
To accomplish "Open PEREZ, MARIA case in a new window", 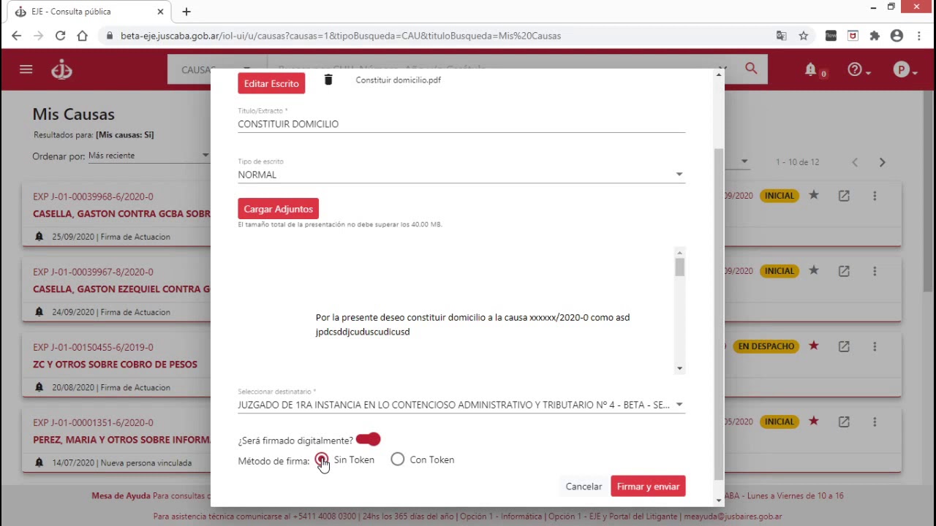I will coord(844,422).
